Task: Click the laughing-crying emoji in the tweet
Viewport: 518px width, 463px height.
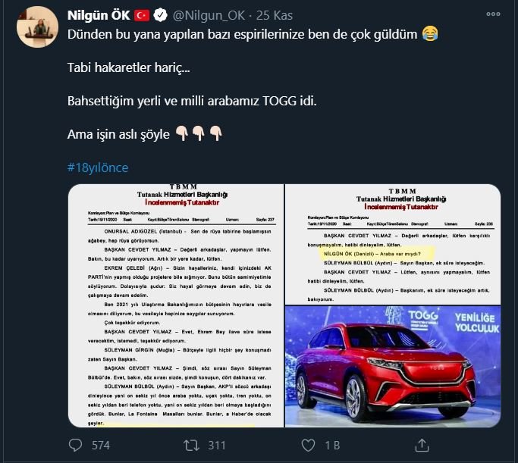Action: 430,34
